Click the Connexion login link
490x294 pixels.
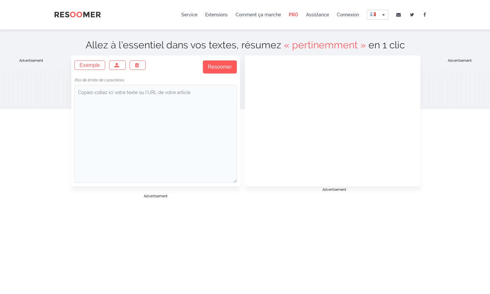348,15
